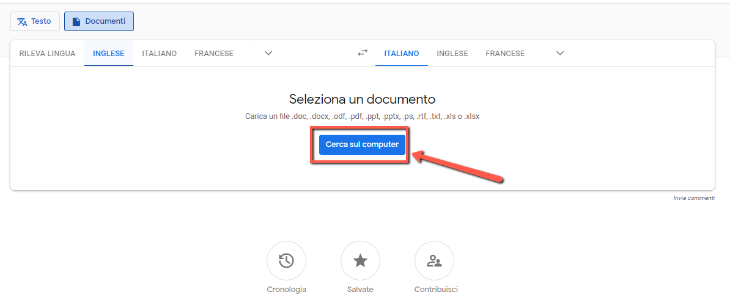The width and height of the screenshot is (730, 303).
Task: Open the Salvate star icon
Action: point(360,261)
